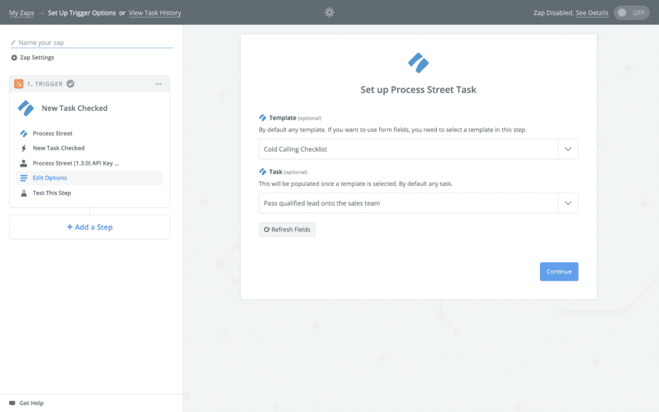Open My Zaps link
The width and height of the screenshot is (659, 412).
[21, 13]
